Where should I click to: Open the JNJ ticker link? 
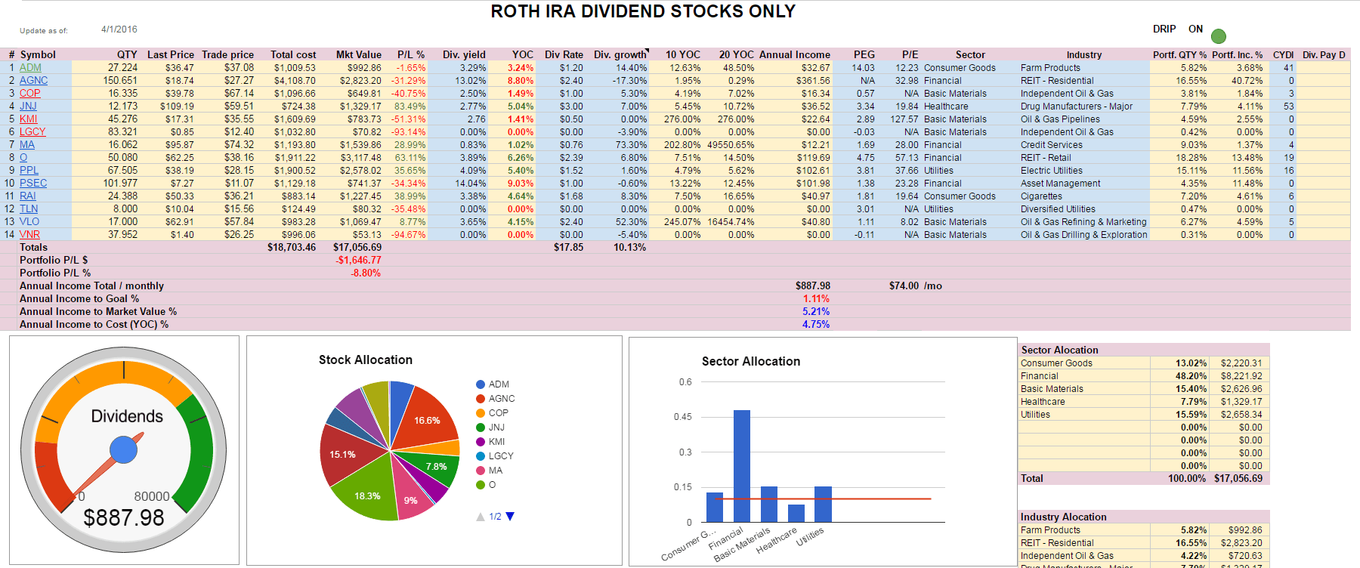28,106
